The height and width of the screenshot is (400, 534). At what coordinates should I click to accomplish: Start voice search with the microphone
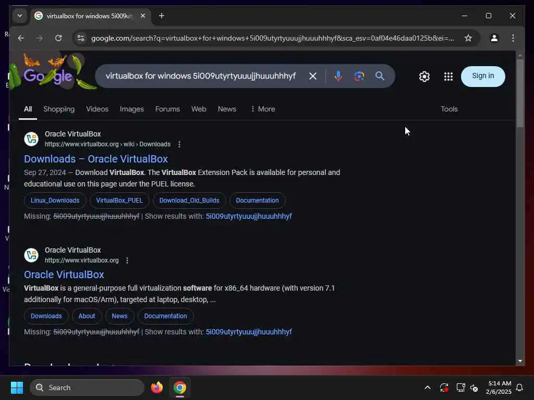338,76
